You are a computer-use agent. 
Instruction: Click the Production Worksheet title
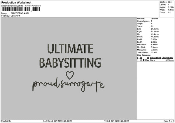16,2
